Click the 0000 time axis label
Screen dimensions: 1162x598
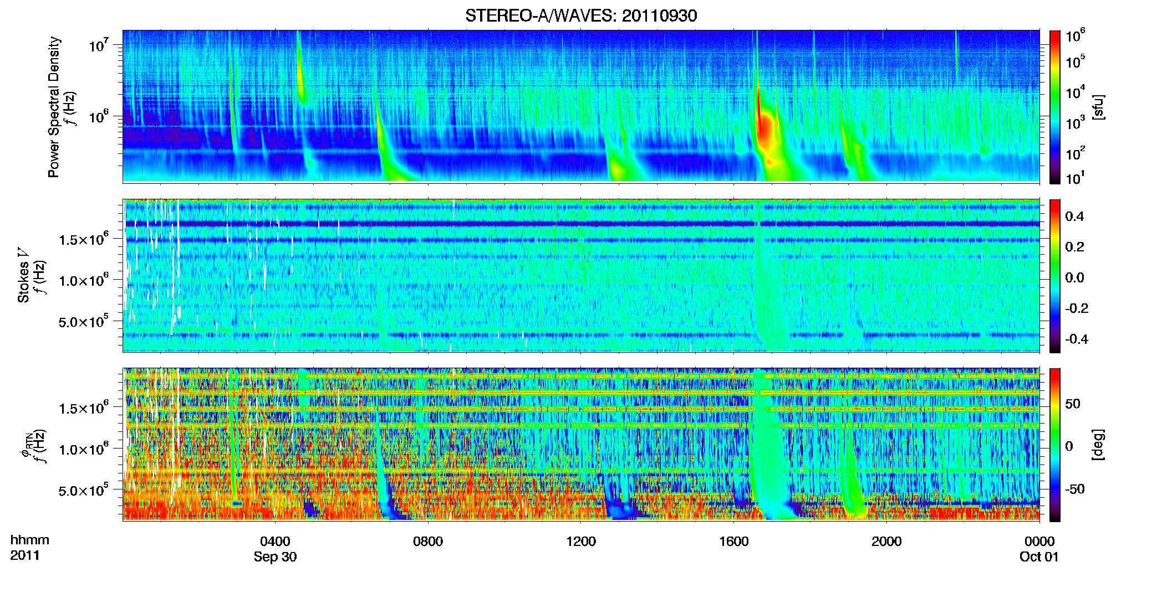1039,542
